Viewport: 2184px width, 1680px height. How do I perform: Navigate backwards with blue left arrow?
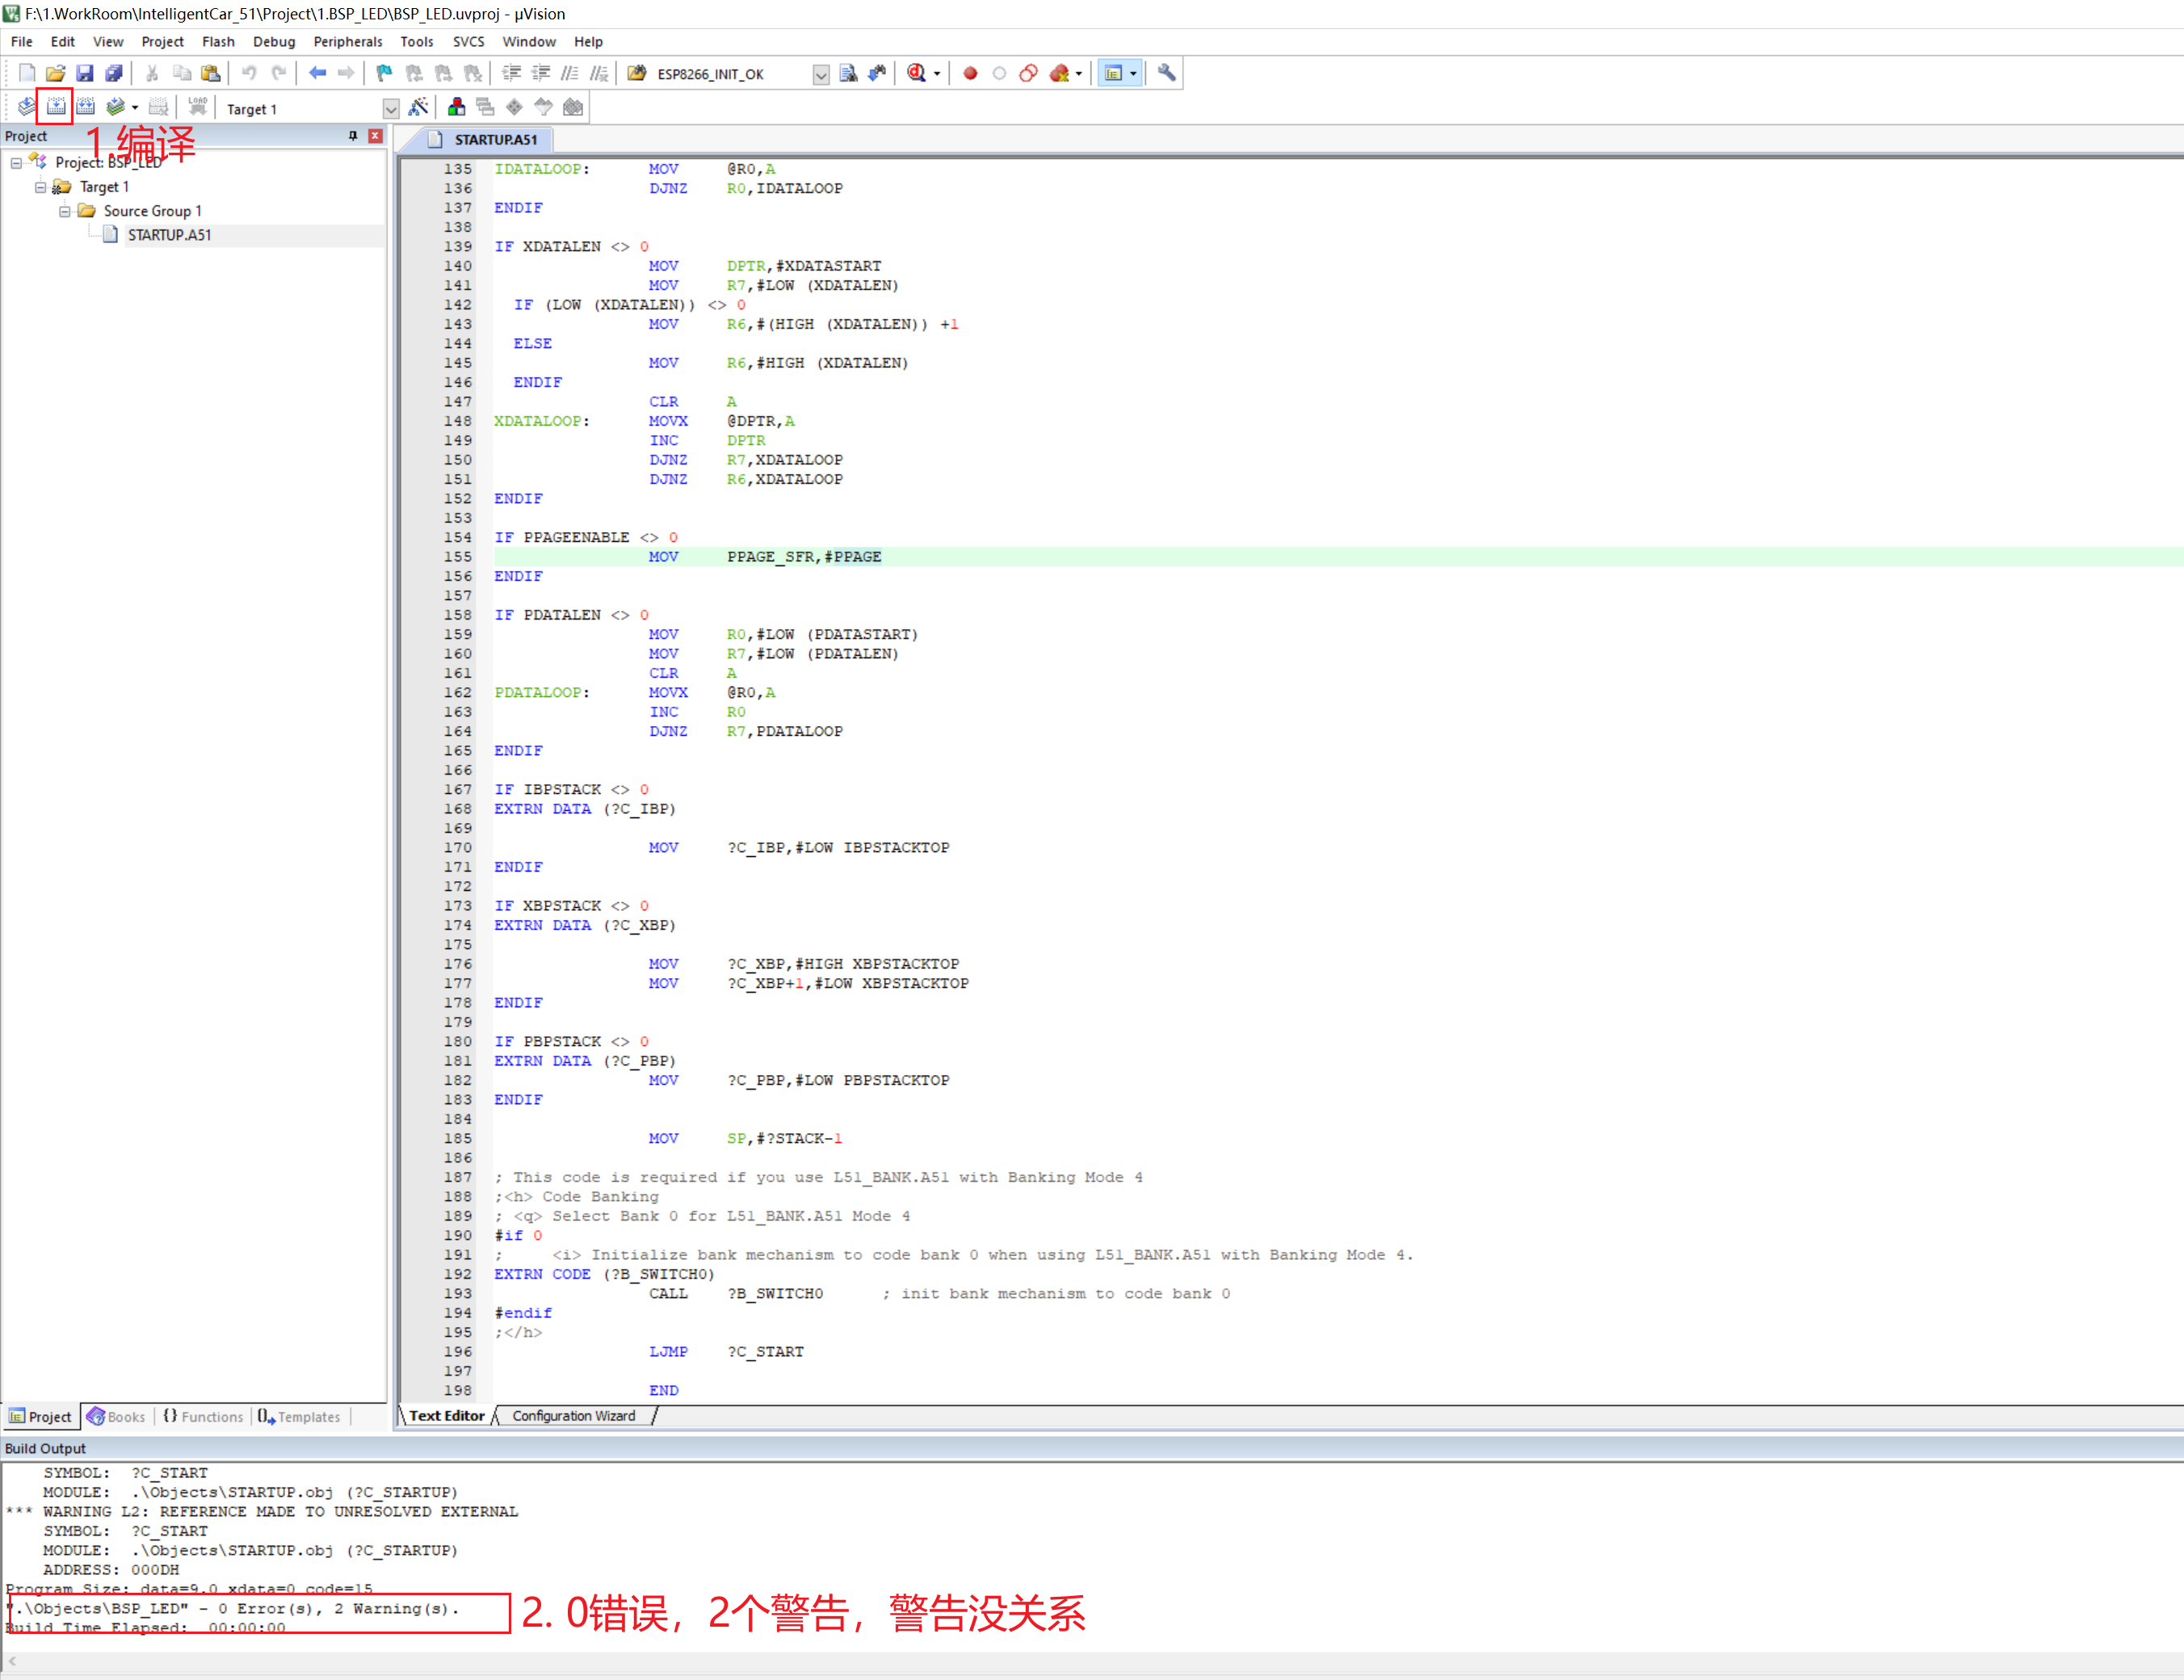[317, 73]
